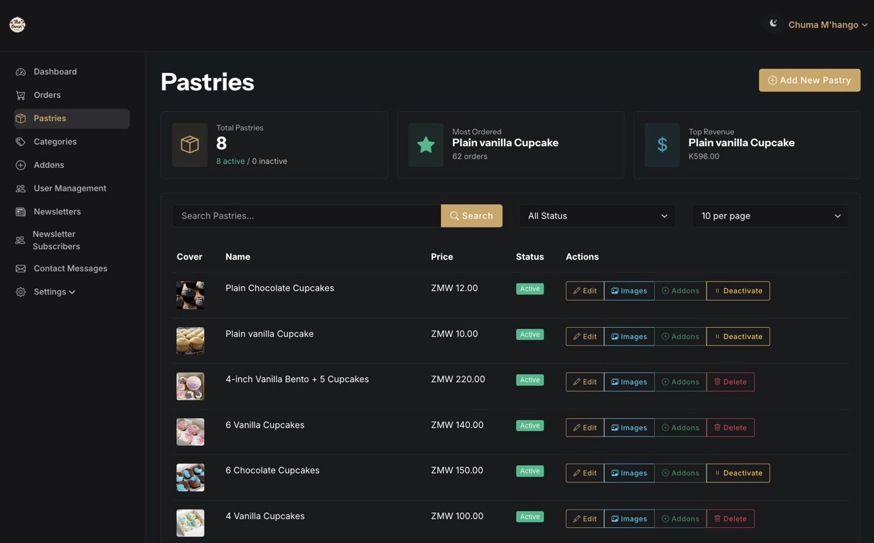Toggle dark mode with the moon icon

(x=773, y=23)
